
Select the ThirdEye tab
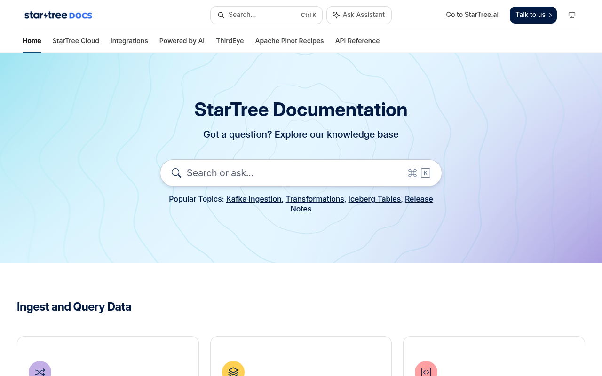230,41
